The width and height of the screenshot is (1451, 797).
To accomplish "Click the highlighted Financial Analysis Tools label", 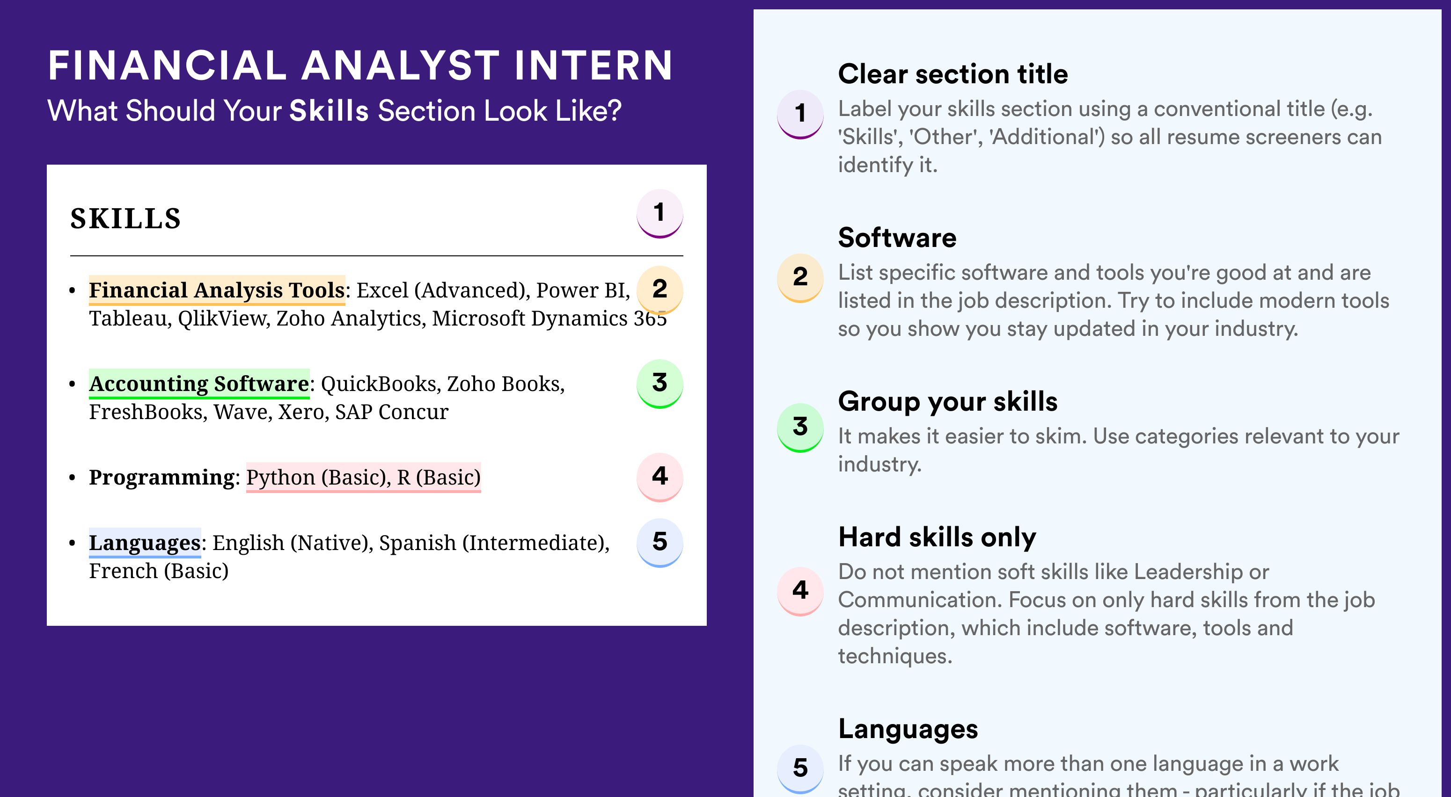I will point(217,290).
